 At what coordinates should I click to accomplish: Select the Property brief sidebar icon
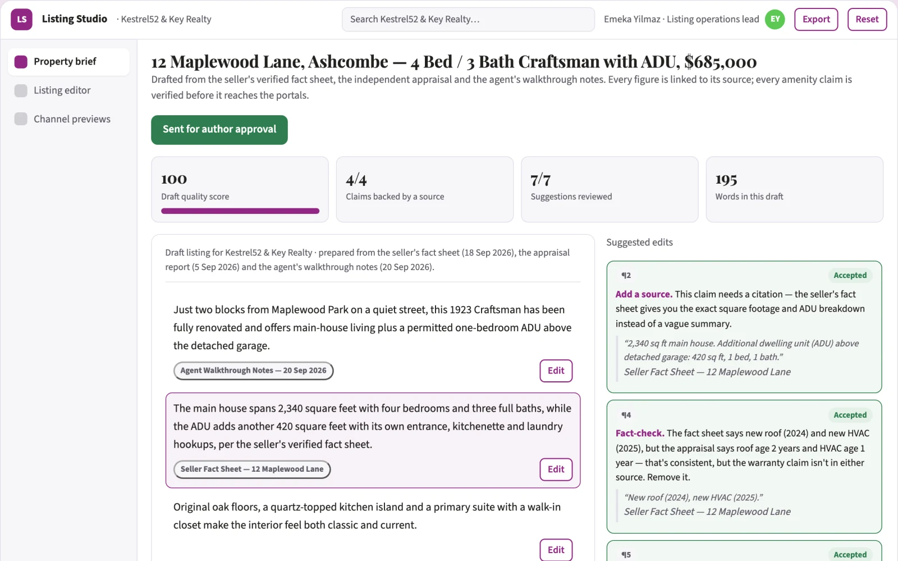tap(21, 62)
